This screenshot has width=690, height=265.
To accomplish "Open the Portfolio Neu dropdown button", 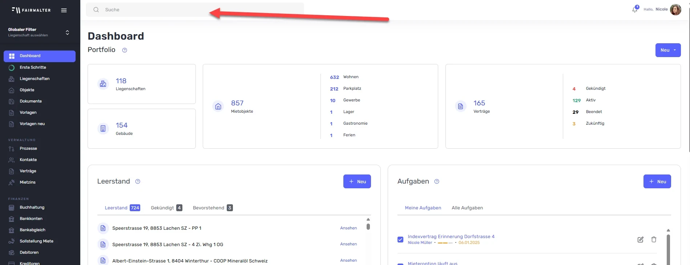I will pyautogui.click(x=668, y=50).
